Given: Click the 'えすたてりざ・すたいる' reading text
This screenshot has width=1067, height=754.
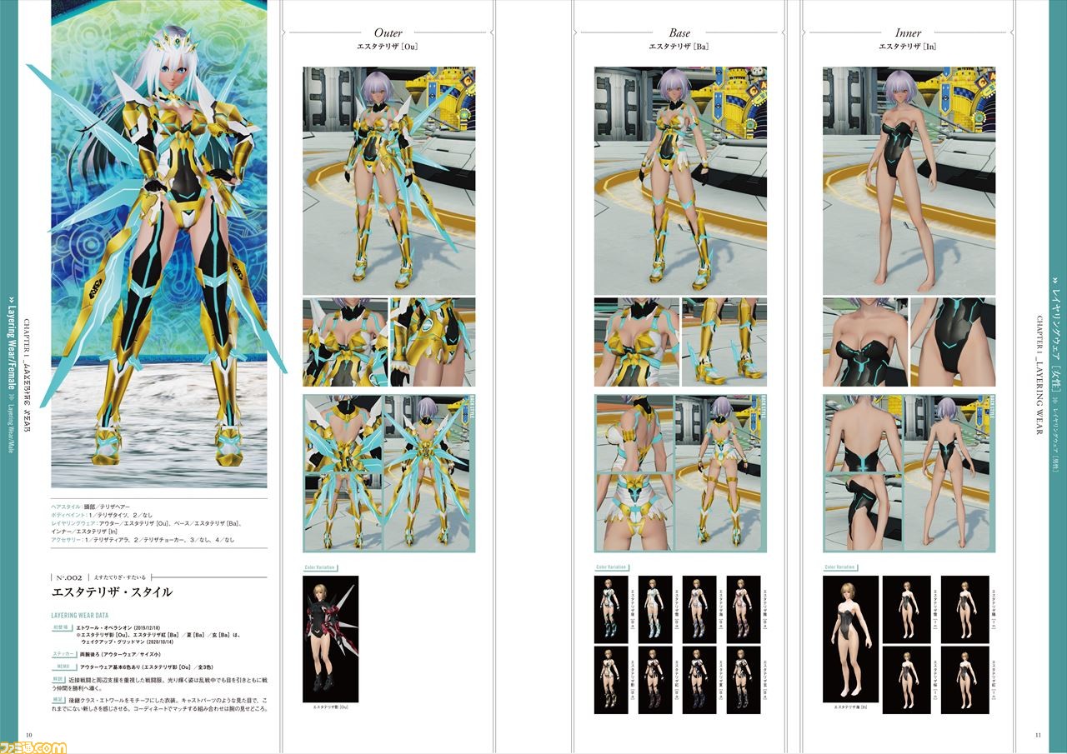Looking at the screenshot, I should [121, 576].
